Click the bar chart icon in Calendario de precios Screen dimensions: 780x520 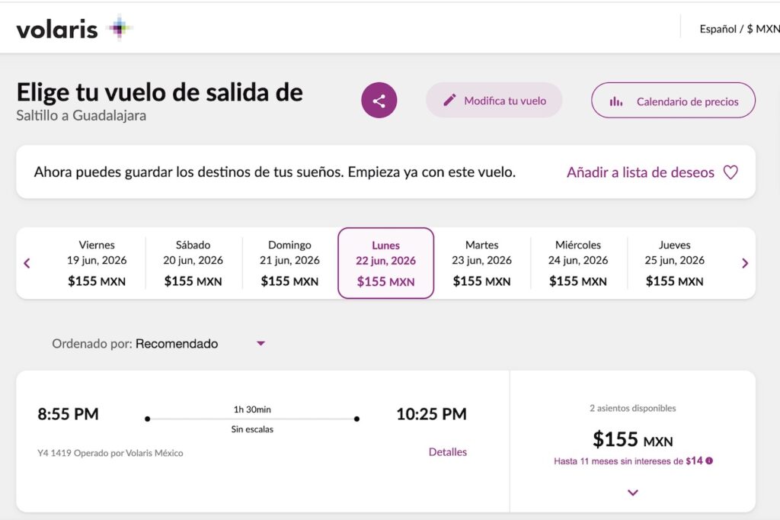[615, 101]
